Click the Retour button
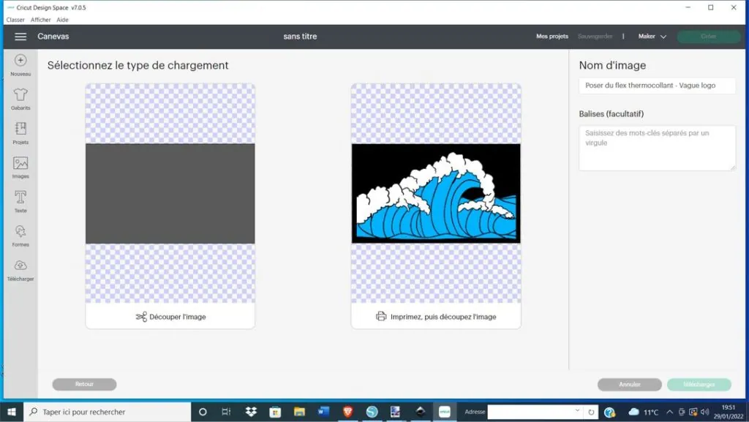749x422 pixels. [x=85, y=384]
